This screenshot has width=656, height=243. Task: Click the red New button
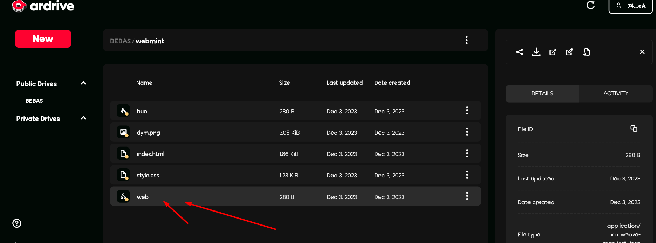pyautogui.click(x=43, y=39)
